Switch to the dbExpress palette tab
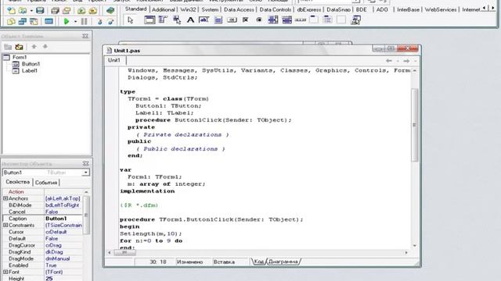The height and width of the screenshot is (281, 501). pos(309,9)
